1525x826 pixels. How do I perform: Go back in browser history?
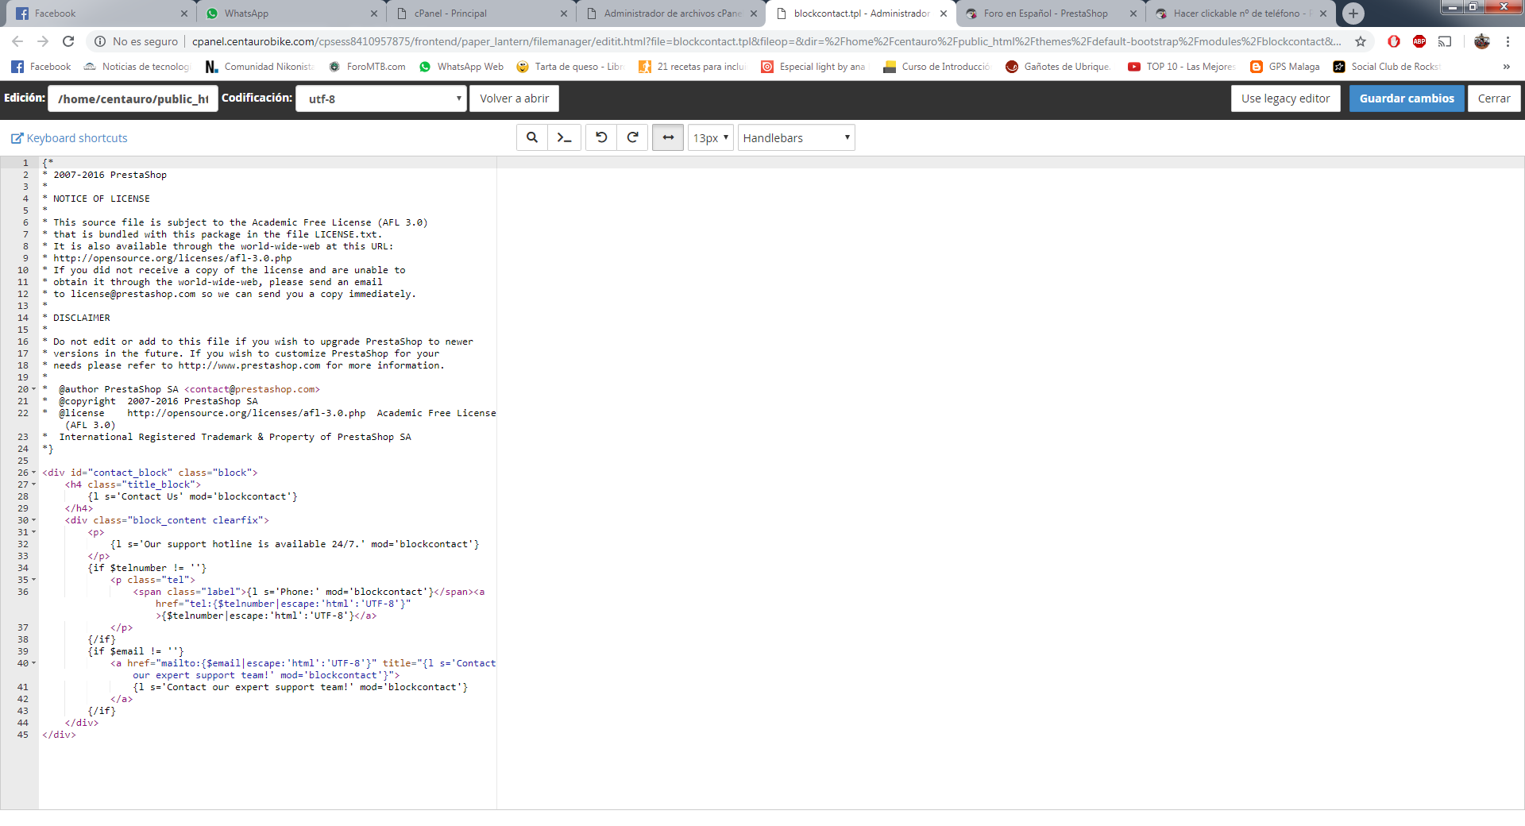point(17,41)
